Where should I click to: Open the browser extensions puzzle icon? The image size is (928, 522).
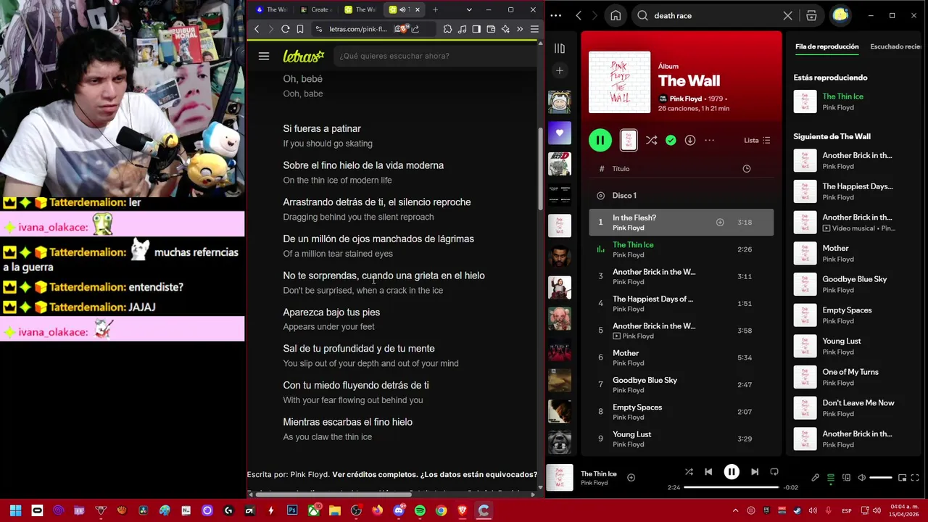(x=447, y=29)
